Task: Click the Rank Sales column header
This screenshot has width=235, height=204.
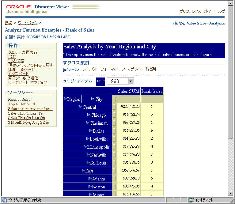Action: 152,91
